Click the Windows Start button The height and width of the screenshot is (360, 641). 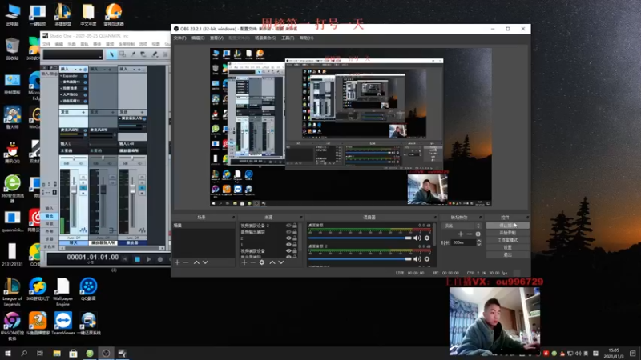click(x=8, y=354)
